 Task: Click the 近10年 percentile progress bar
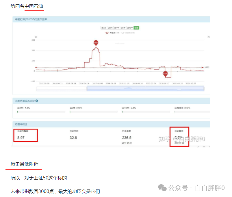146,112
